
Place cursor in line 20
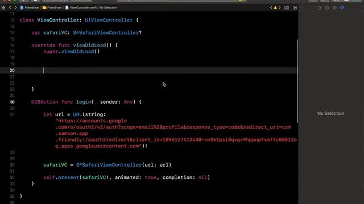148,70
